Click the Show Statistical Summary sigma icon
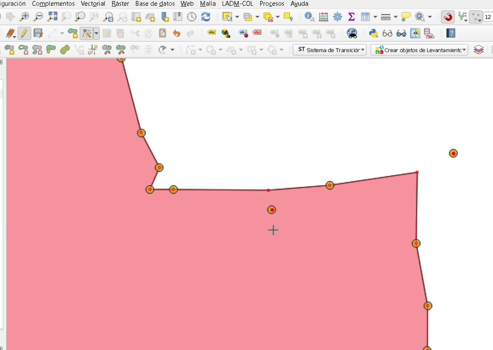Screen dimensions: 493x350 pyautogui.click(x=351, y=17)
